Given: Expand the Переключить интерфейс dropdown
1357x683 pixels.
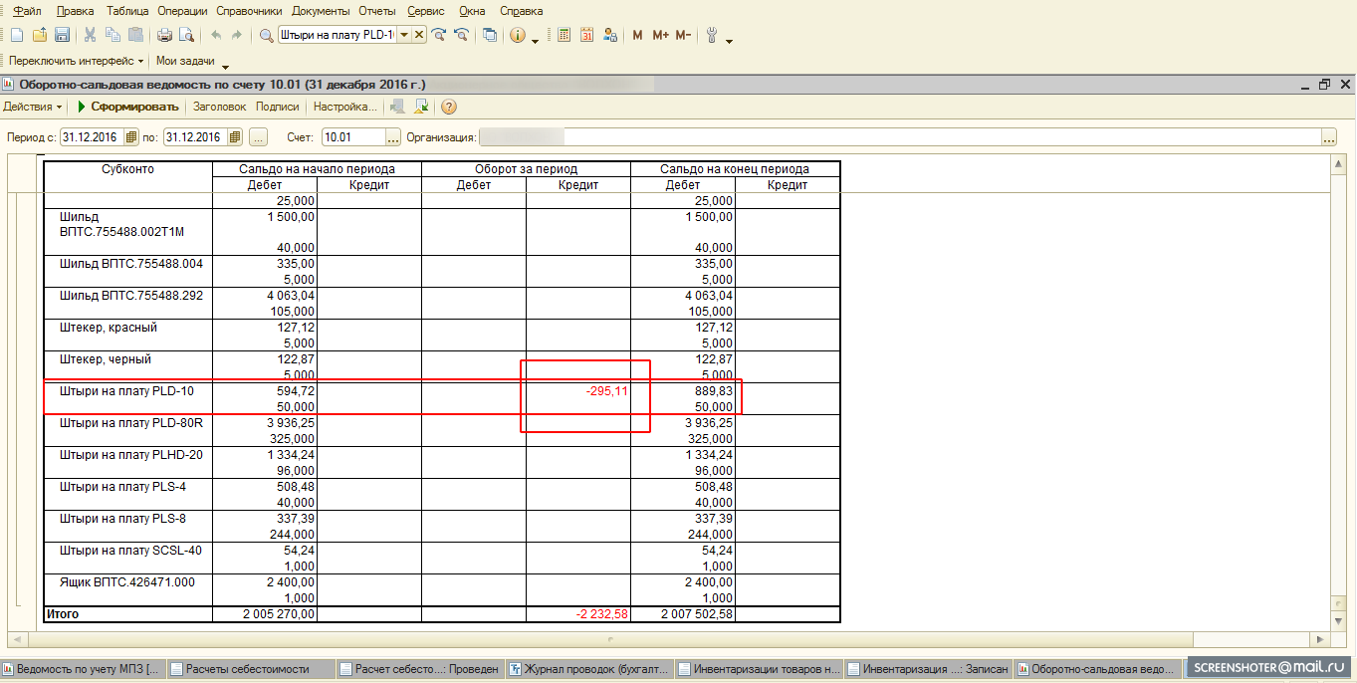Looking at the screenshot, I should 76,61.
